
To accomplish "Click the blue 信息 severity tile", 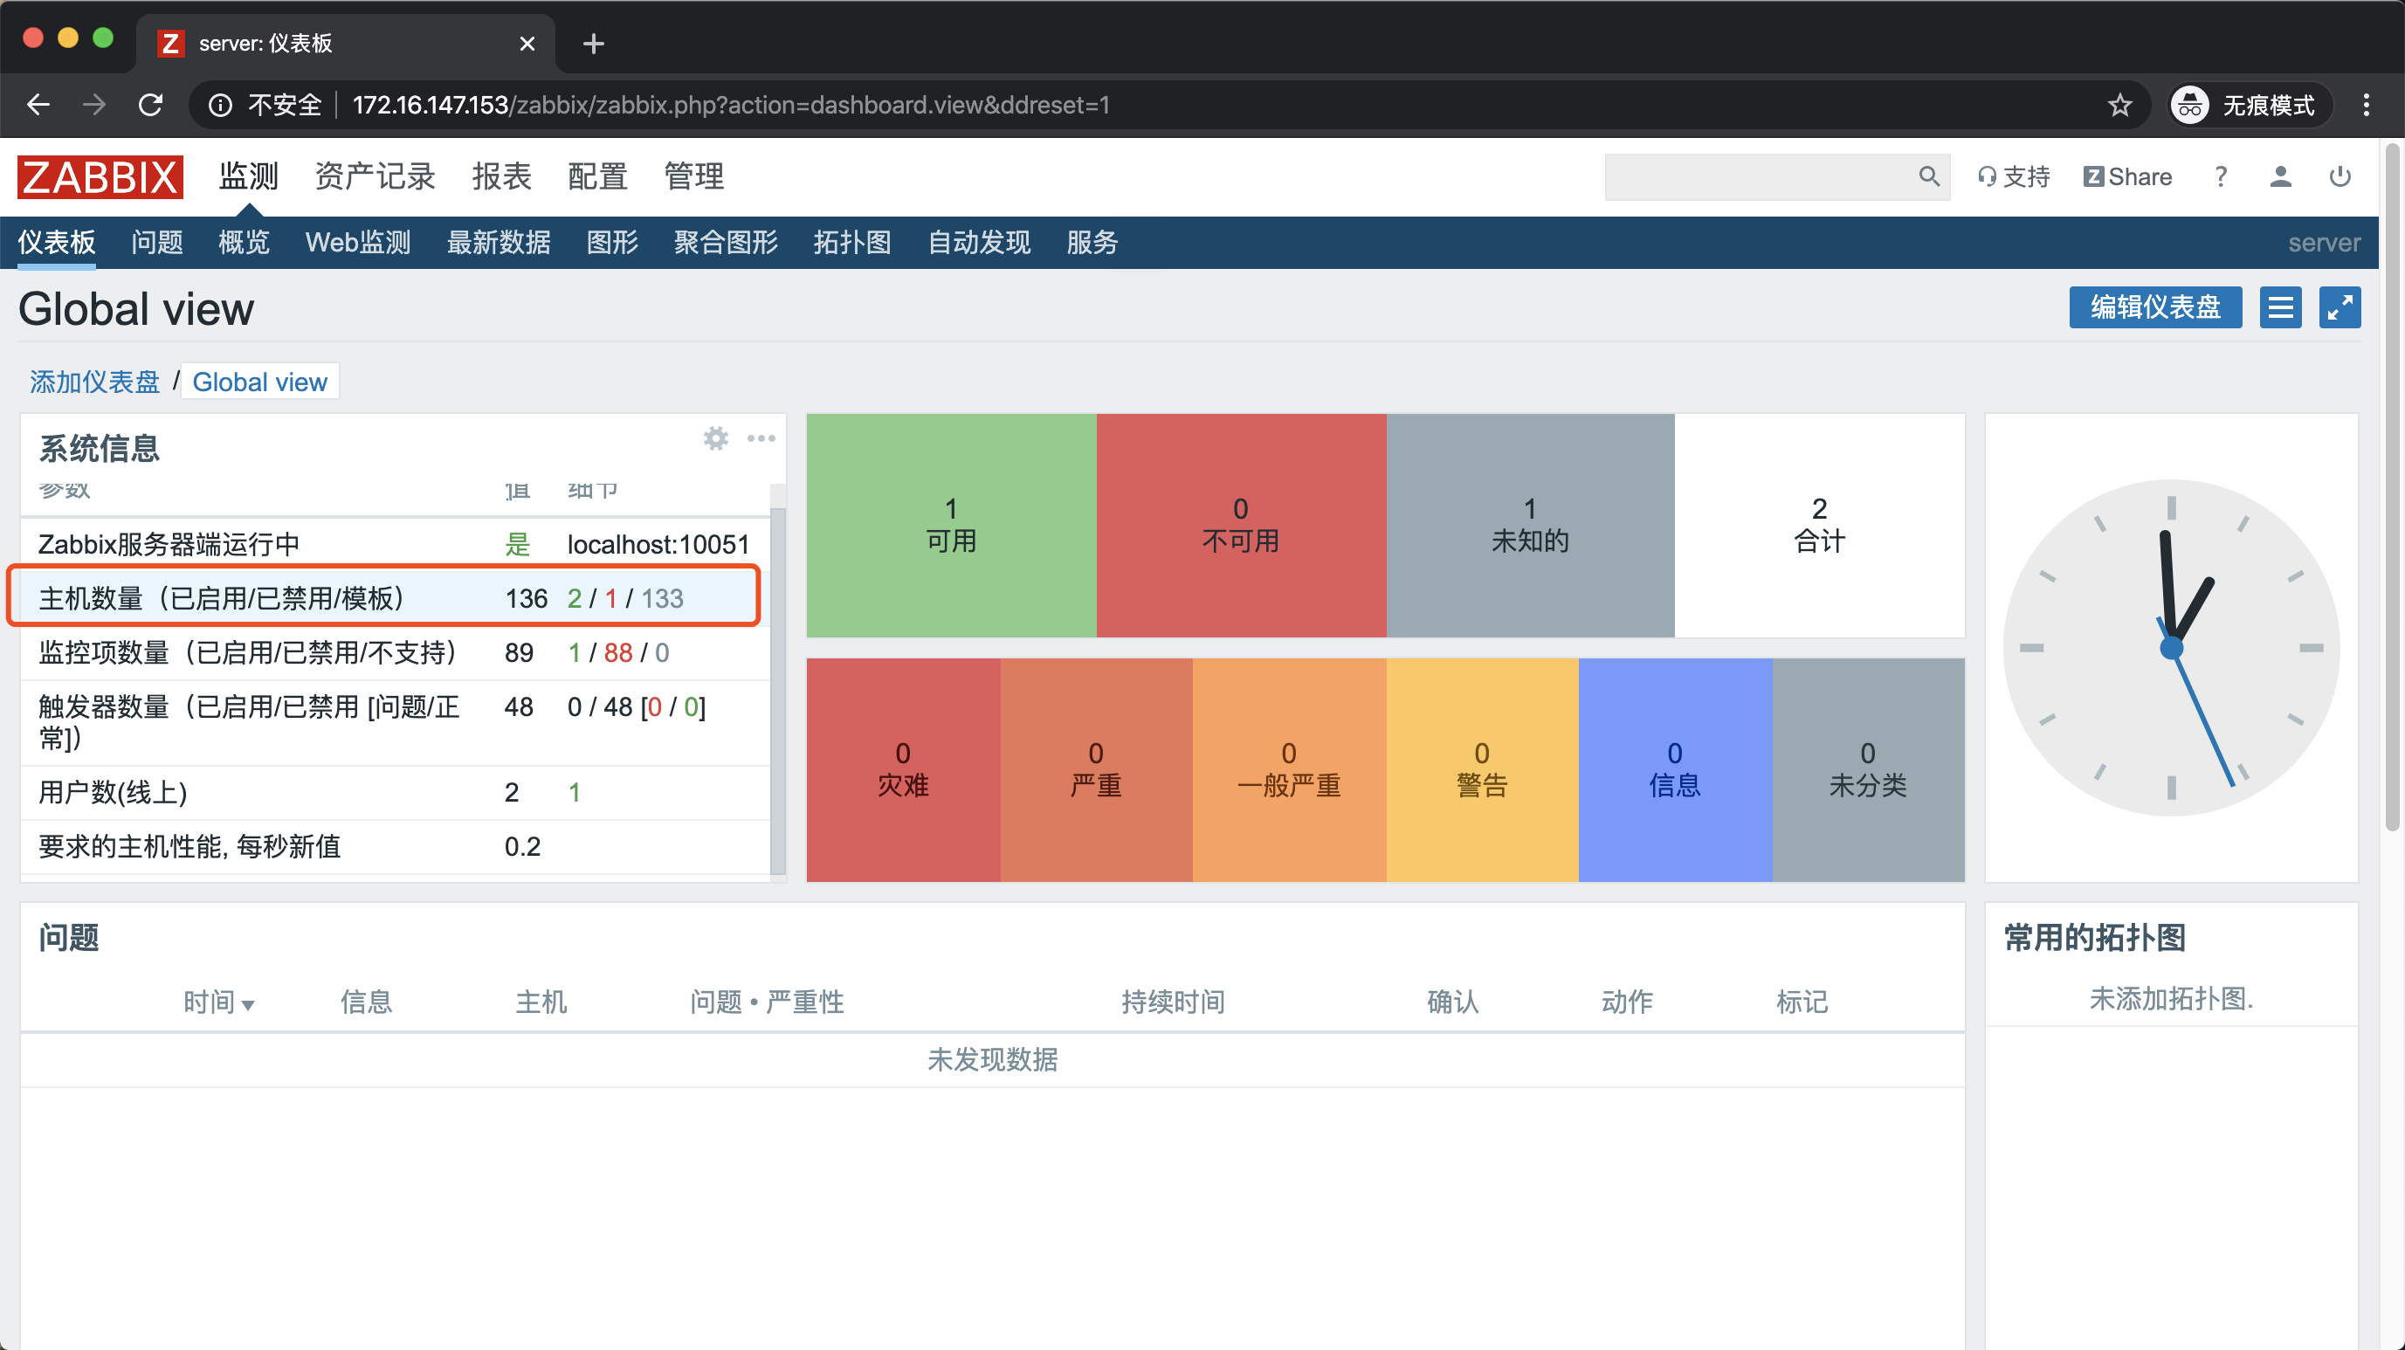I will click(1674, 770).
